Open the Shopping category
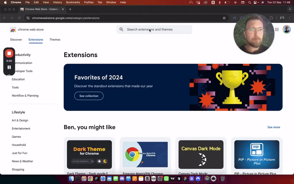The image size is (294, 184). [18, 169]
